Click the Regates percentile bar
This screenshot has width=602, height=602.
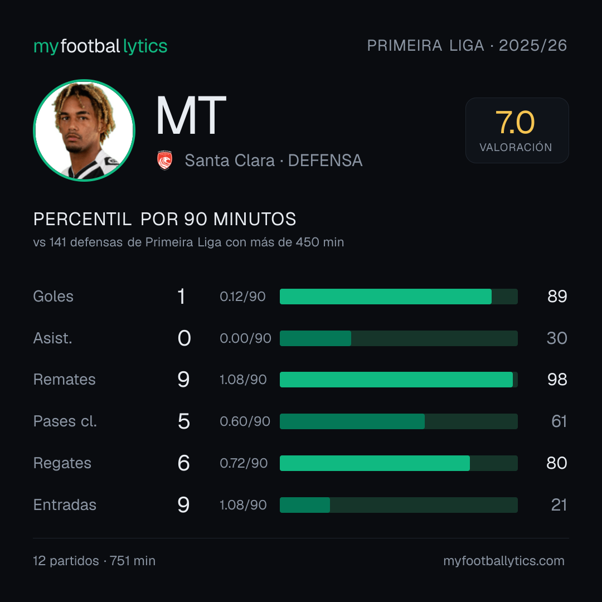[399, 463]
